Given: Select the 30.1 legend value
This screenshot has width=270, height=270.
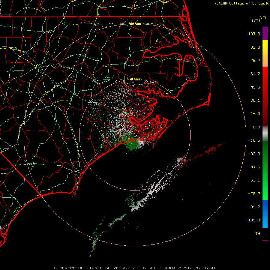Looking at the screenshot, I should [x=255, y=100].
